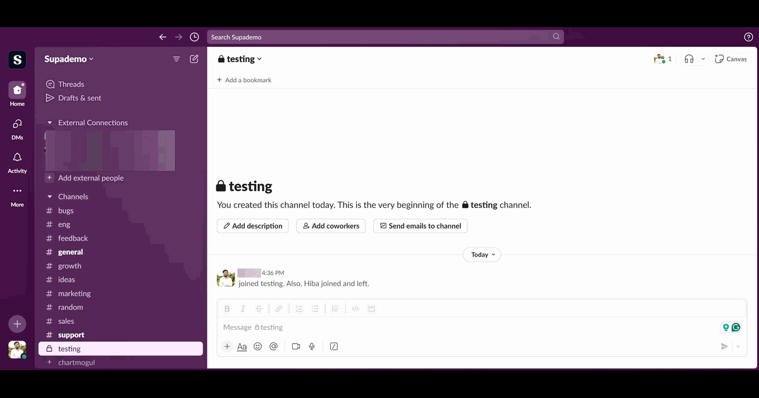Click the Supademo workspace S logo
The height and width of the screenshot is (398, 759).
[x=17, y=59]
